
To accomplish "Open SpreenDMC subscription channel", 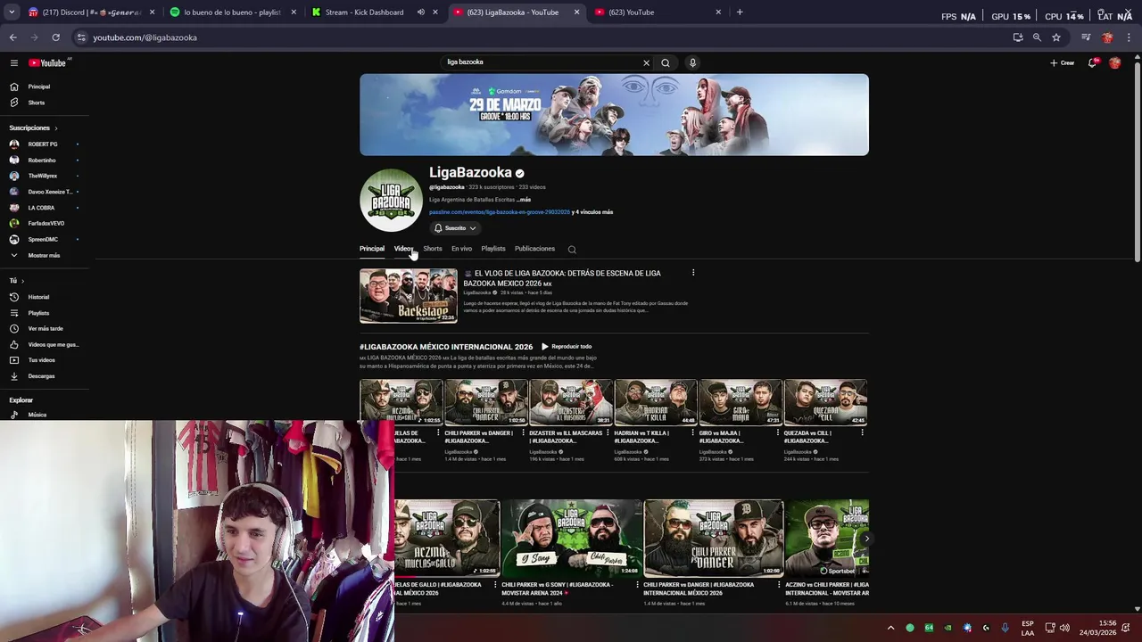I will tap(45, 239).
